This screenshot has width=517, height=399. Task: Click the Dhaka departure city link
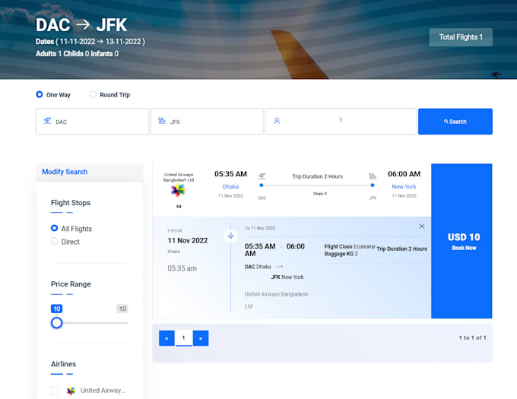230,186
